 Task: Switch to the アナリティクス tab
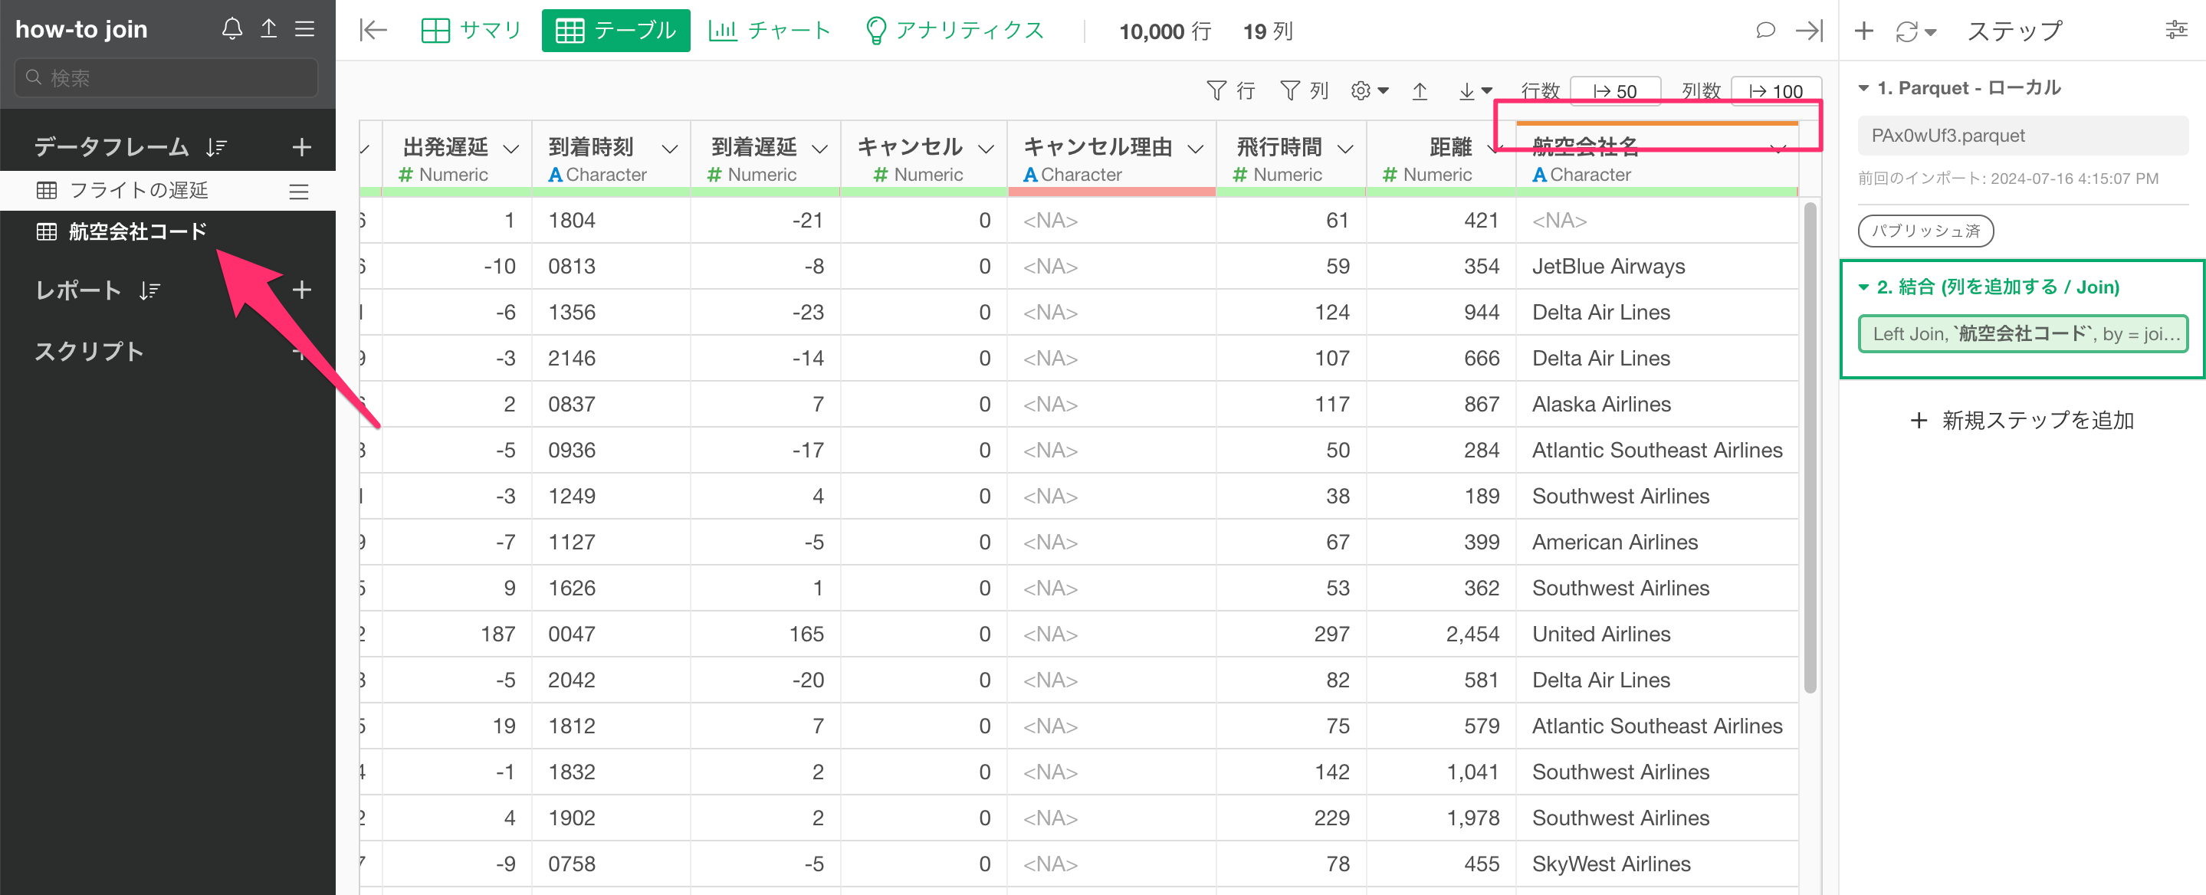pyautogui.click(x=955, y=31)
